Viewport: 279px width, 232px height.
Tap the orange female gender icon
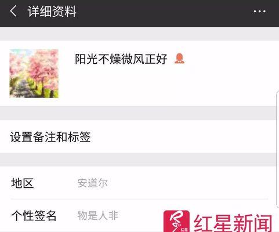(x=179, y=59)
